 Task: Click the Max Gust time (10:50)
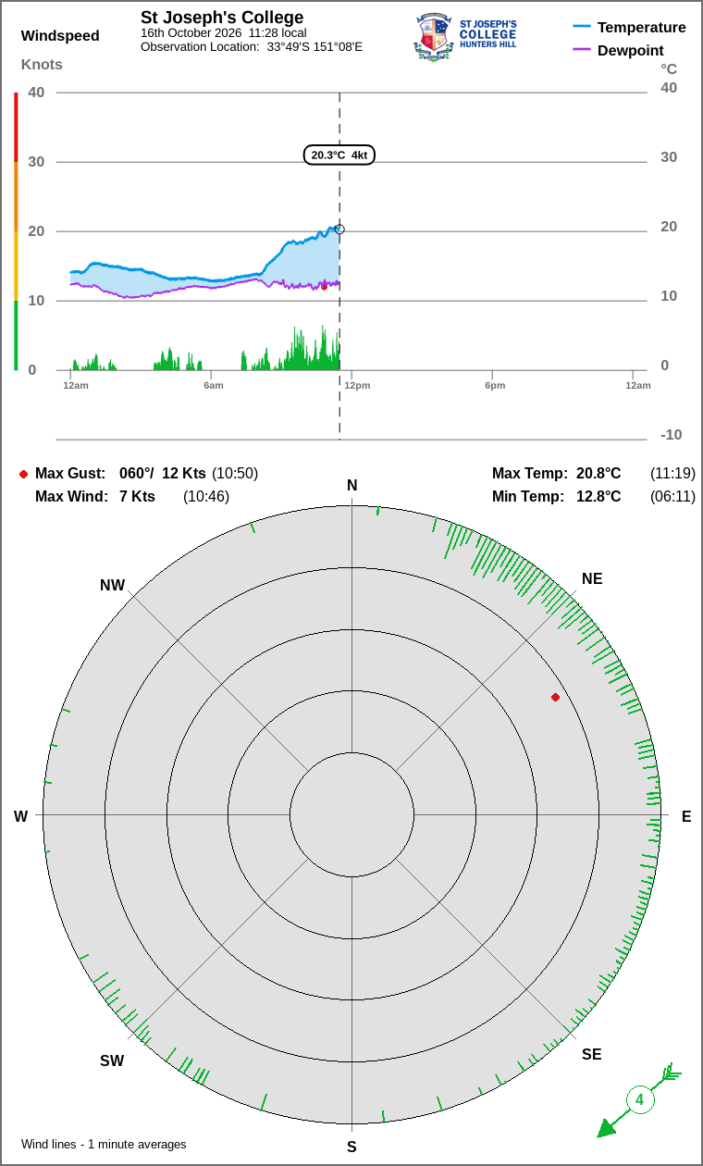click(235, 474)
